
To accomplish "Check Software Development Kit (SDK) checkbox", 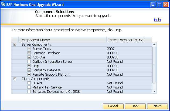I will [x=29, y=92].
